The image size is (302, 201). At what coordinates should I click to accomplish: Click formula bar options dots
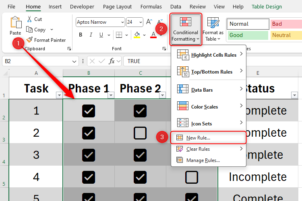tap(83, 61)
